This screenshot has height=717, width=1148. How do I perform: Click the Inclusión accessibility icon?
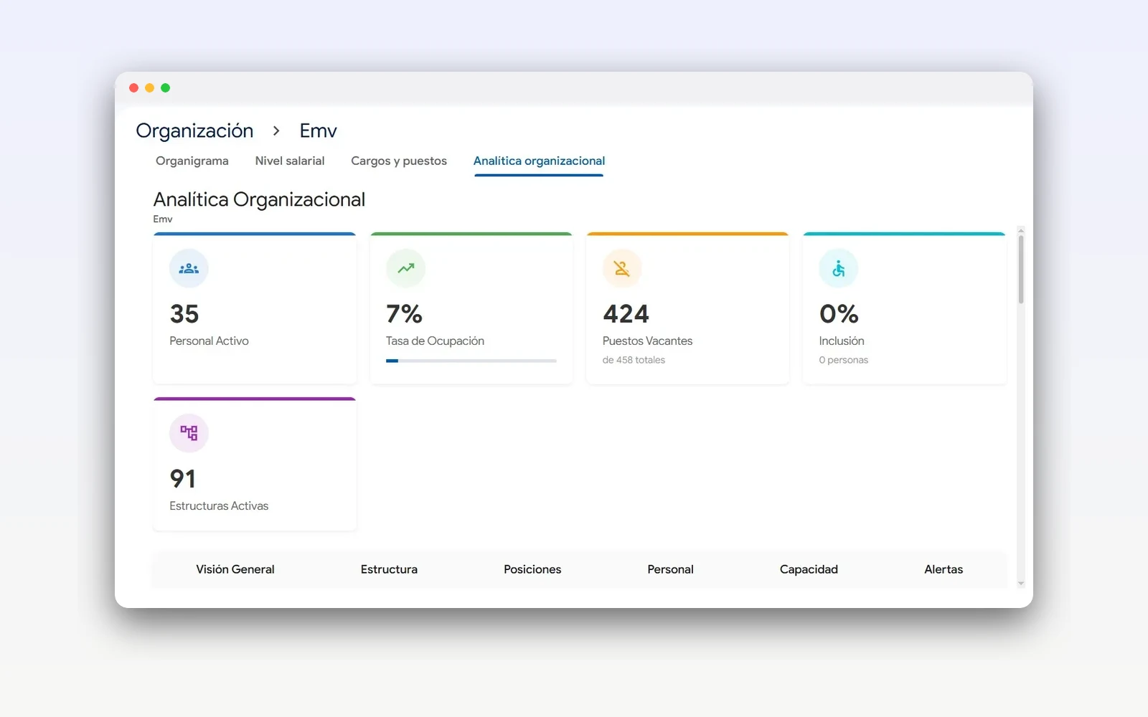click(x=839, y=269)
